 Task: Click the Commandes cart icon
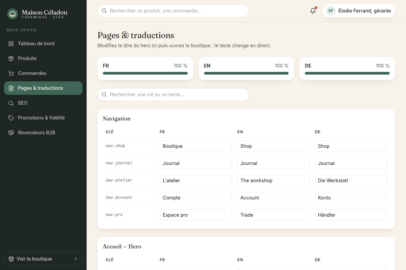tap(11, 73)
